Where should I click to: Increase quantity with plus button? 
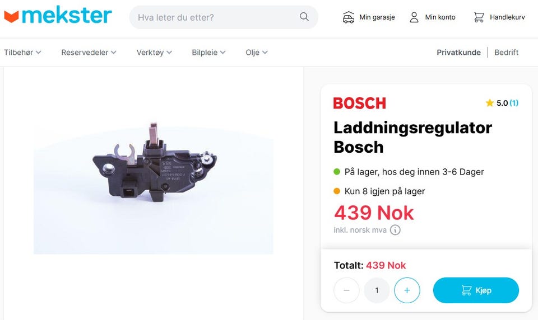pyautogui.click(x=407, y=290)
